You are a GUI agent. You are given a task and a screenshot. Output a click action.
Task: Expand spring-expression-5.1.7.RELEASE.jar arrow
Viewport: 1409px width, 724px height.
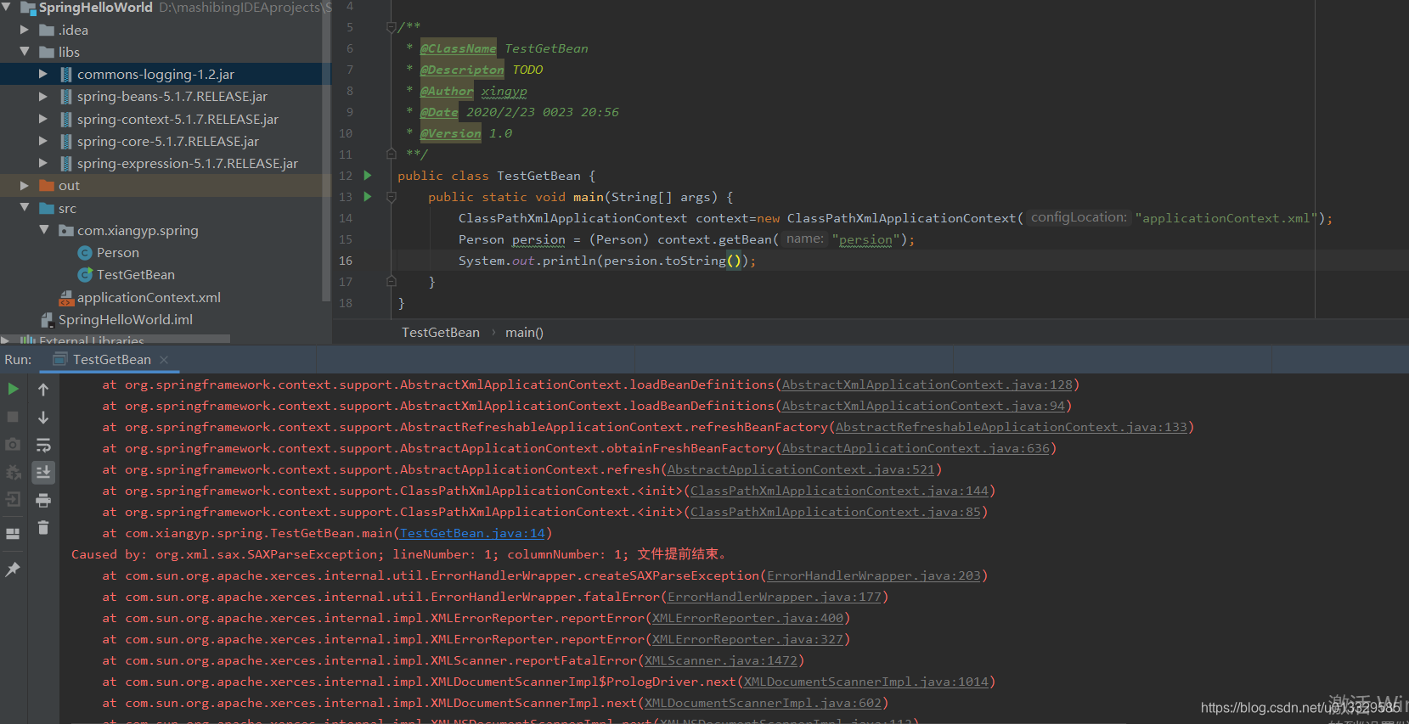point(43,163)
